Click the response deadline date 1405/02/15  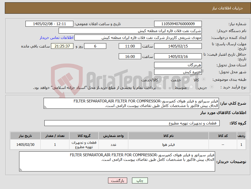tap(178, 46)
